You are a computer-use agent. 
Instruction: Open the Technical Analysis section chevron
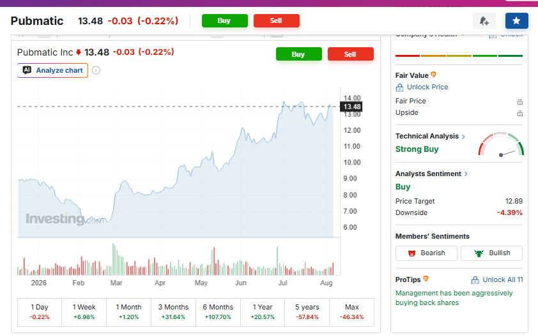463,137
